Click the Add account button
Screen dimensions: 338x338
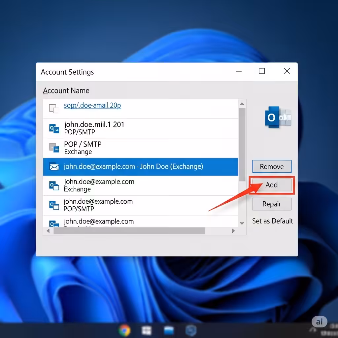pos(272,185)
